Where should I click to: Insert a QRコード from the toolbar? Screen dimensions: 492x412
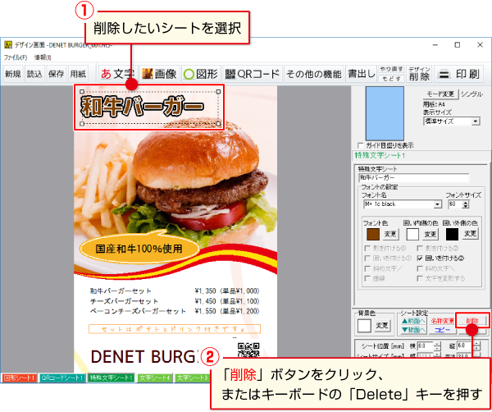(252, 74)
